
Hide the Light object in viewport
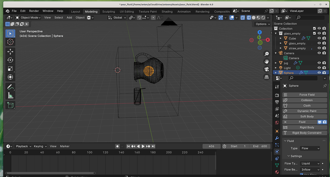[319, 68]
